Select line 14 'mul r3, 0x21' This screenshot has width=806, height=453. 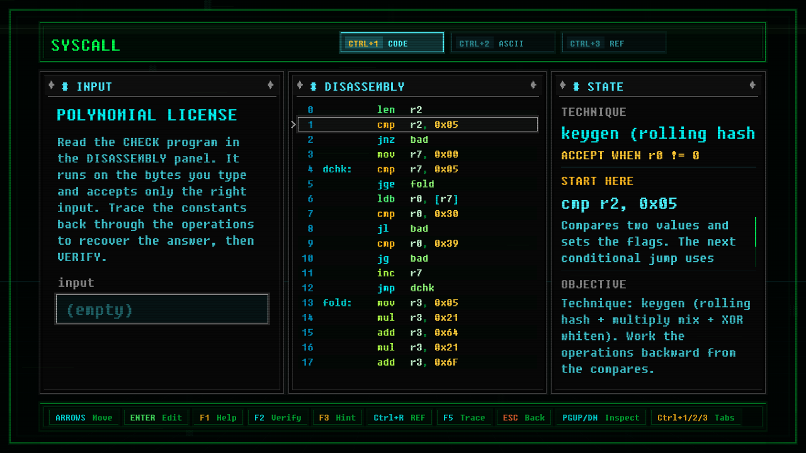417,318
